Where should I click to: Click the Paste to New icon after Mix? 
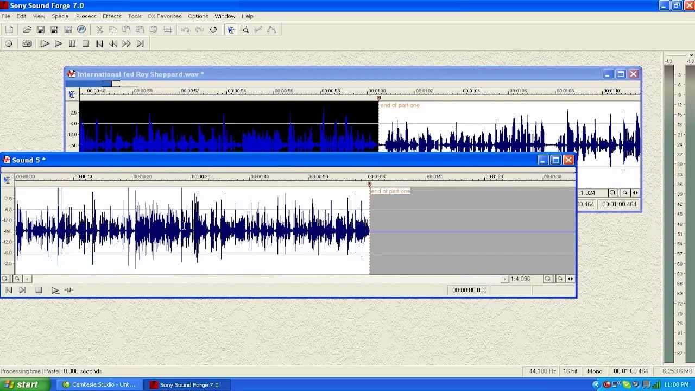pos(154,30)
